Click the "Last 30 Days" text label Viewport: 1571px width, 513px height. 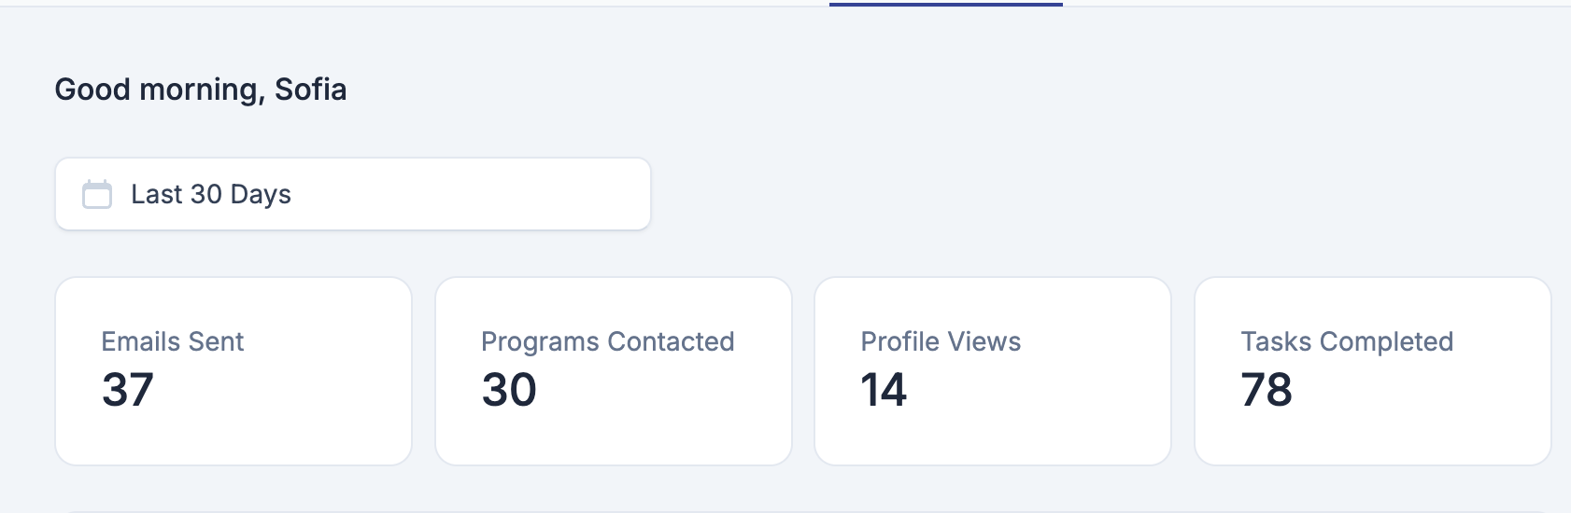[x=211, y=194]
